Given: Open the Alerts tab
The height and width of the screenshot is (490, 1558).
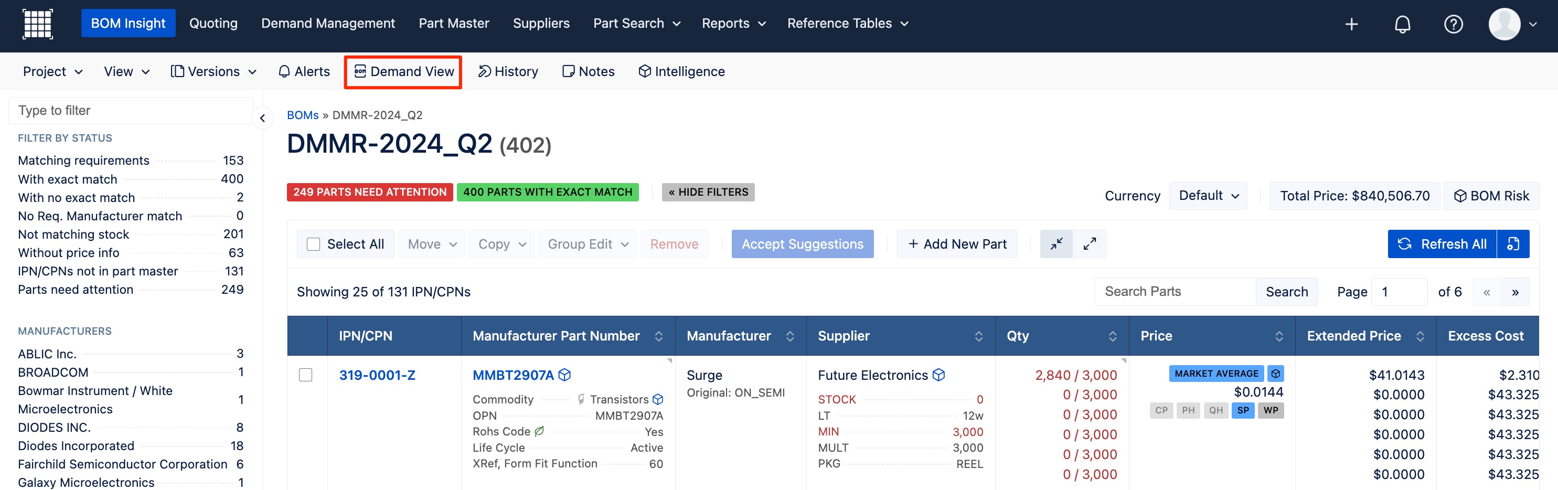Looking at the screenshot, I should (x=304, y=72).
